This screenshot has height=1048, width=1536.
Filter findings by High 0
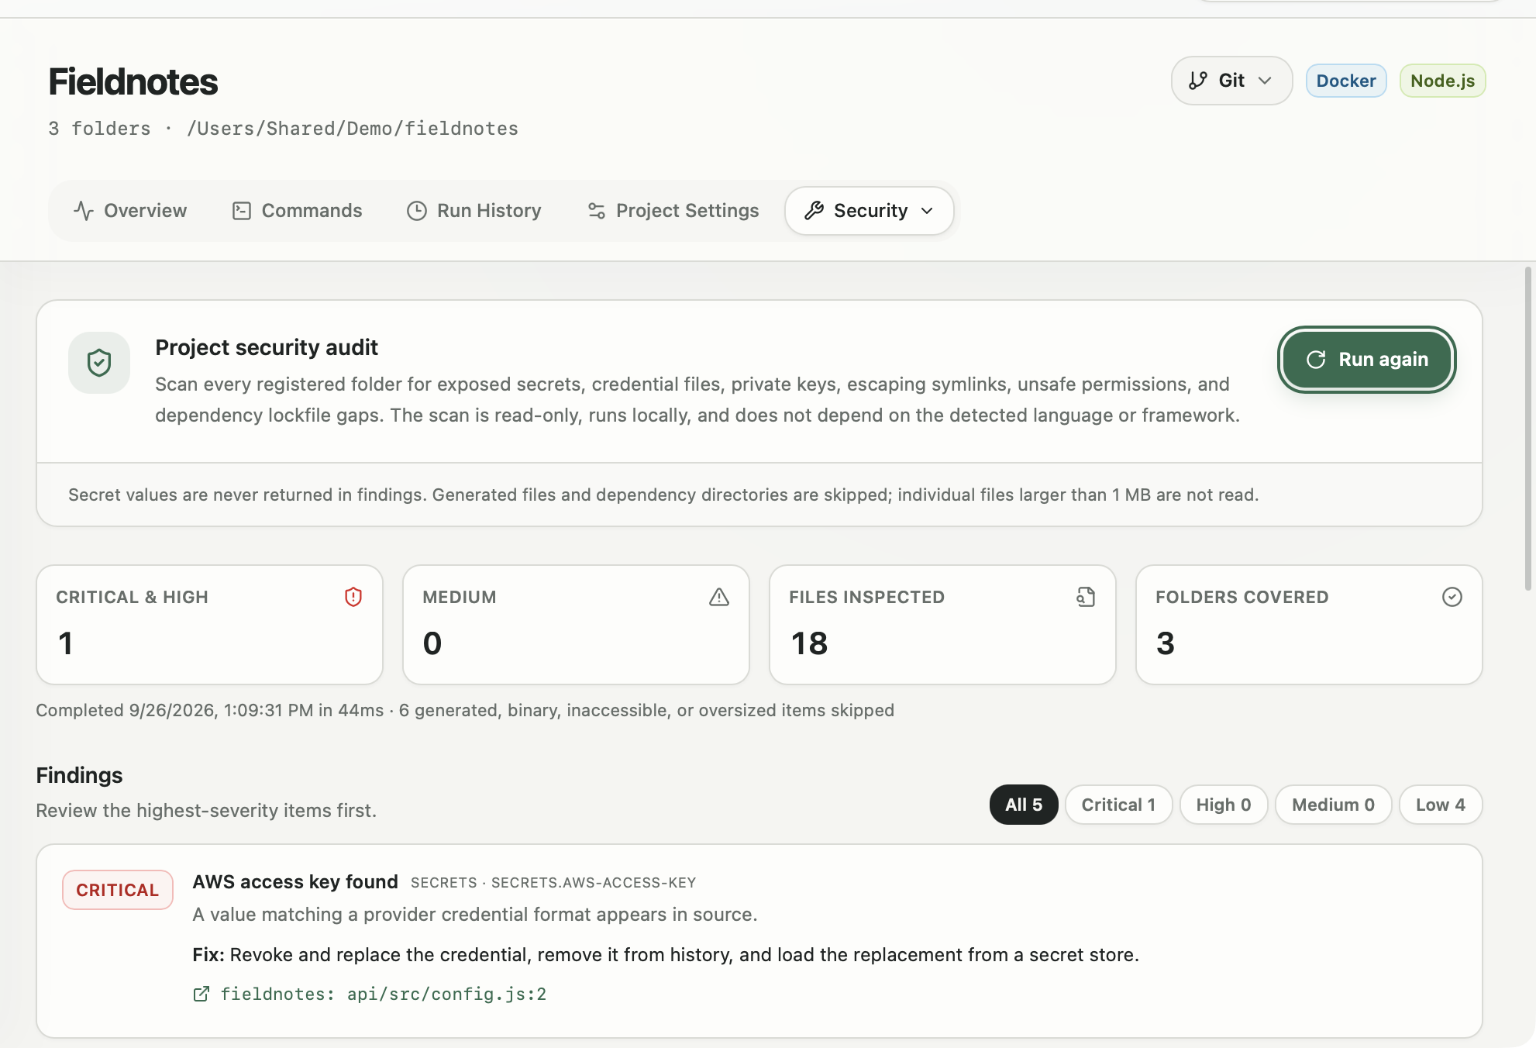[x=1224, y=805]
